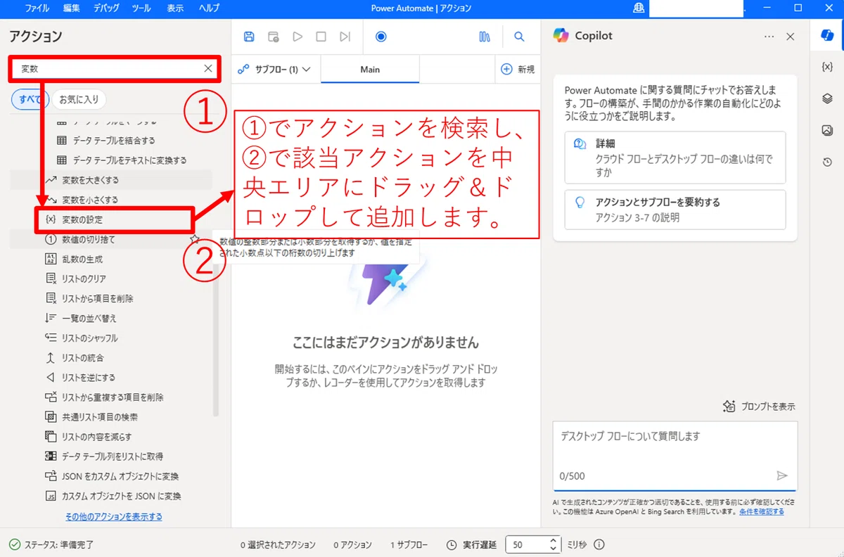Click the 条件を確認する link
Image resolution: width=844 pixels, height=557 pixels.
(x=762, y=511)
